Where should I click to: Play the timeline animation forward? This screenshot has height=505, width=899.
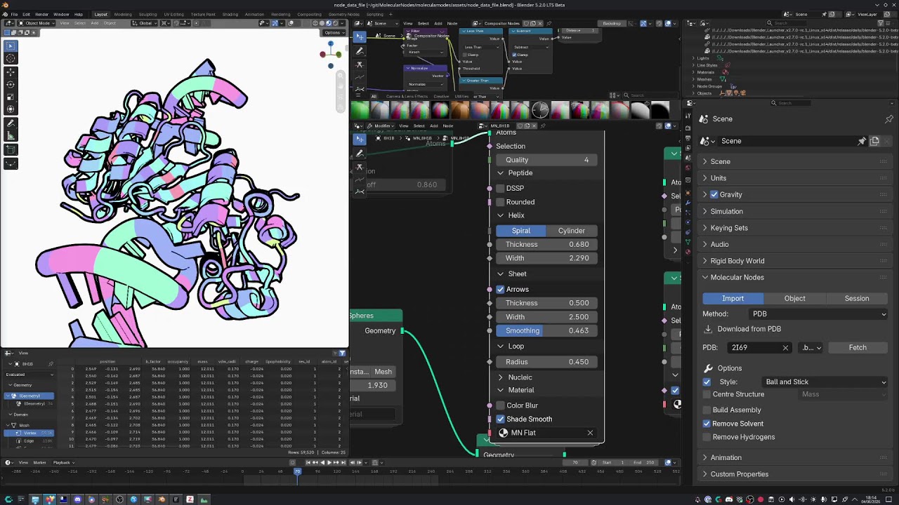click(x=329, y=462)
